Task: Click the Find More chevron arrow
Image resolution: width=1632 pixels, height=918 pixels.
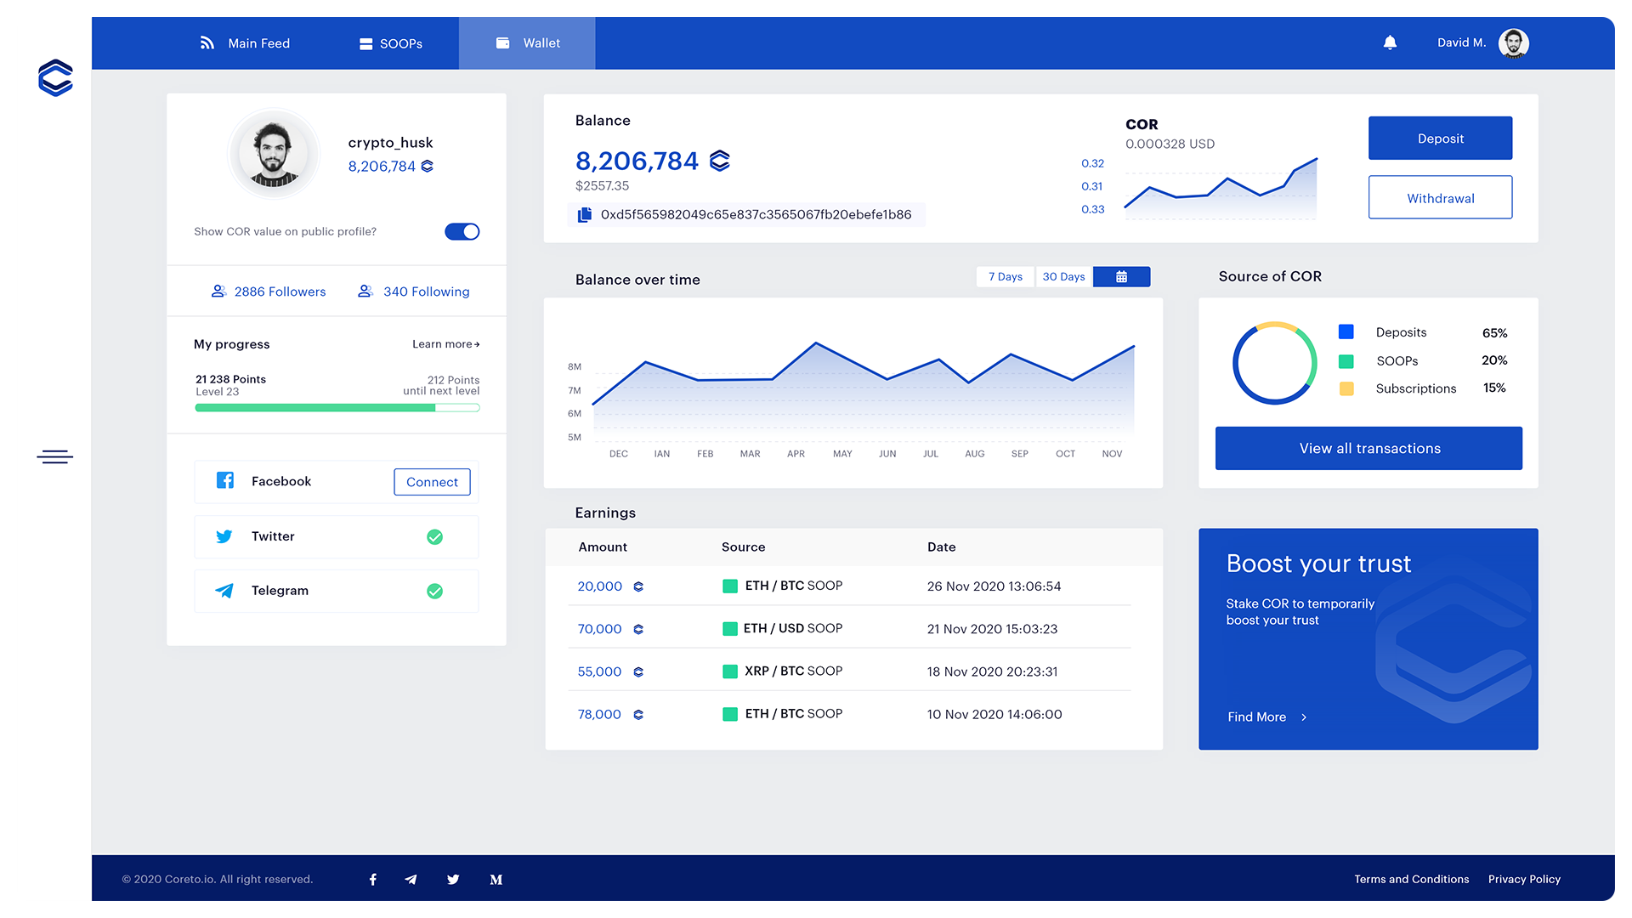Action: click(x=1304, y=717)
